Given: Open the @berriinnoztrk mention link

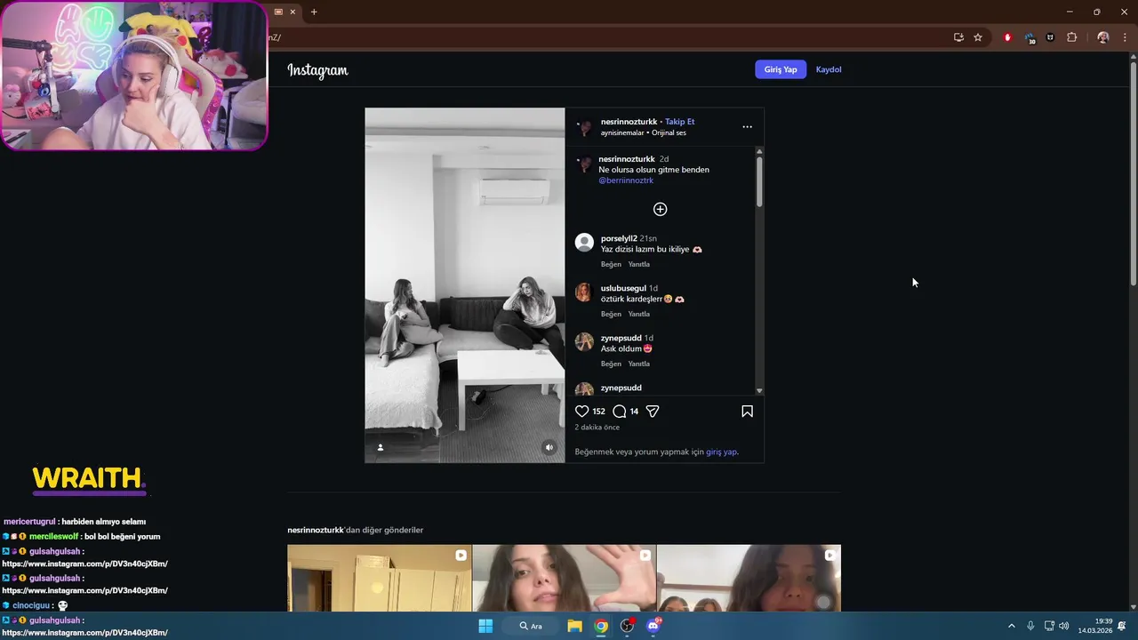Looking at the screenshot, I should click(x=626, y=180).
